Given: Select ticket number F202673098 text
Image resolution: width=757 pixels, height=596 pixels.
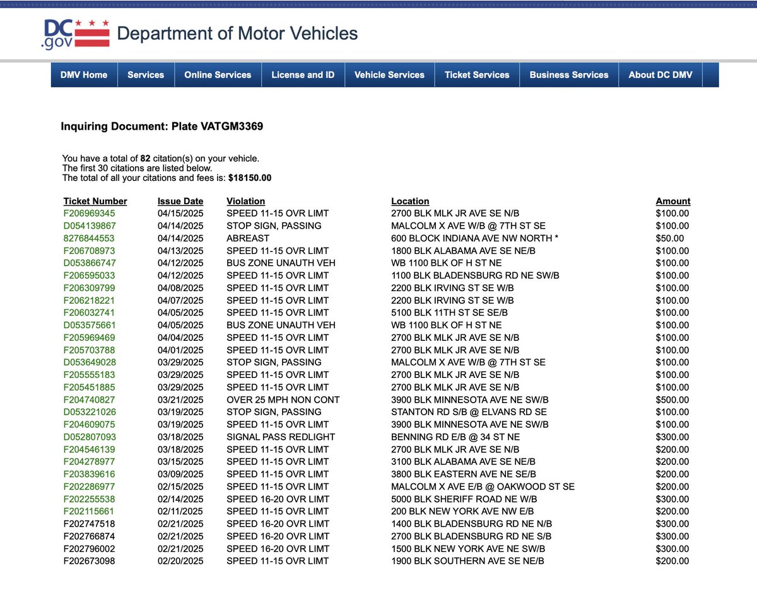Looking at the screenshot, I should click(90, 561).
